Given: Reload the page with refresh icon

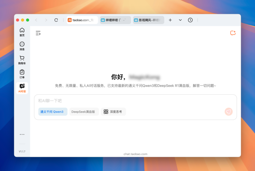Looking at the screenshot, I should click(x=56, y=20).
